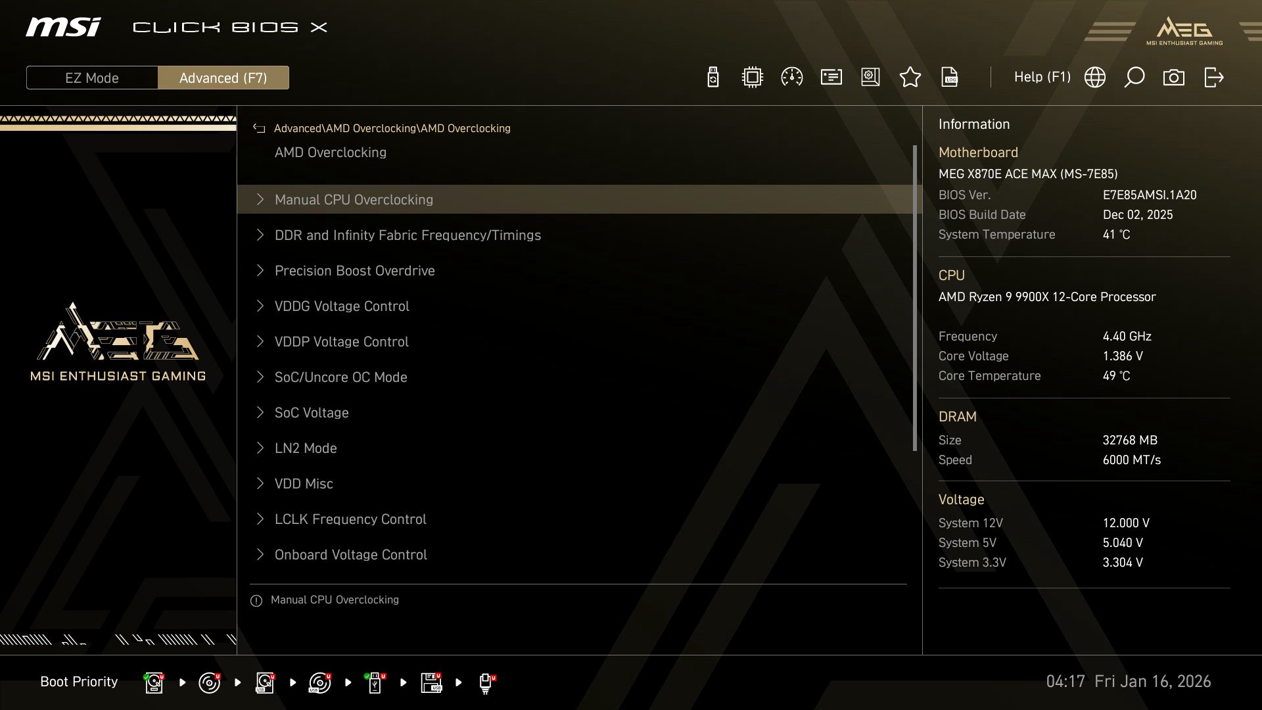Image resolution: width=1262 pixels, height=710 pixels.
Task: Open the CPU specifications icon
Action: click(752, 77)
